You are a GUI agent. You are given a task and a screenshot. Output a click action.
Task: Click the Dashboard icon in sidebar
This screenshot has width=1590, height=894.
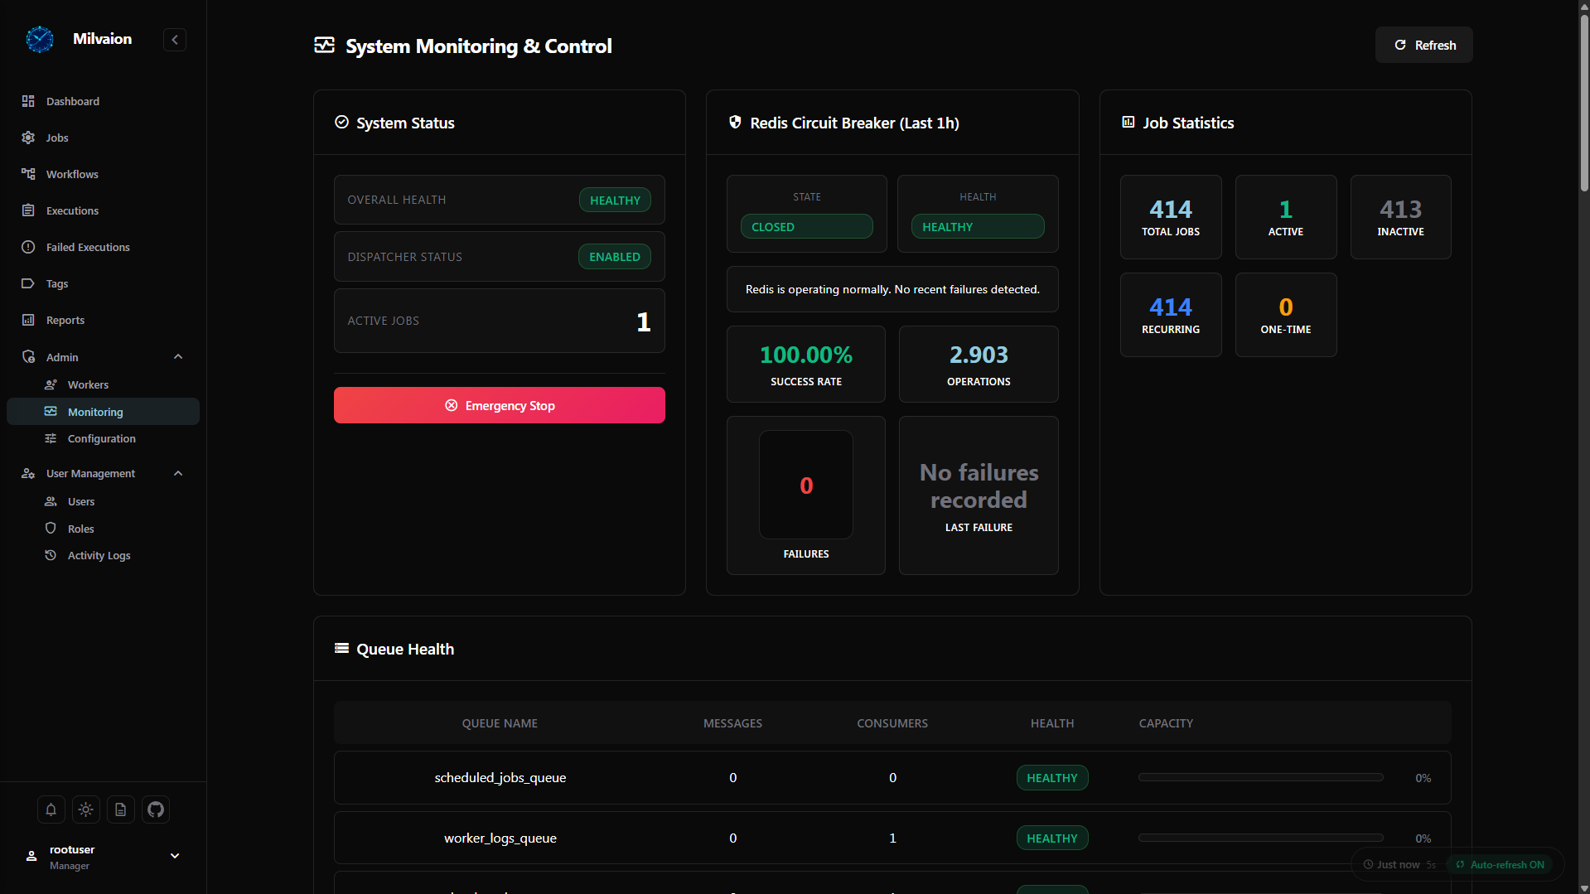click(x=28, y=101)
